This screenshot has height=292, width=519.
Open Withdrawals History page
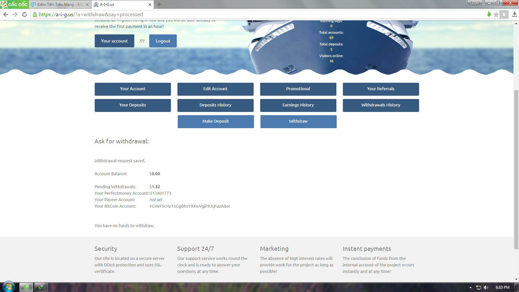(x=381, y=105)
